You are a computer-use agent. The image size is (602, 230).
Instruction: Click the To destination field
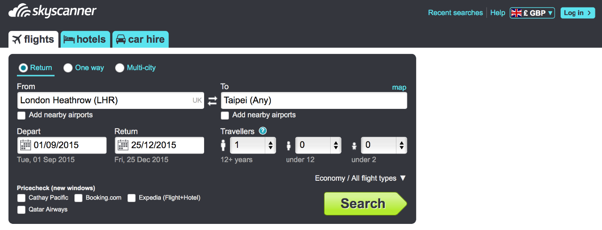pyautogui.click(x=314, y=100)
